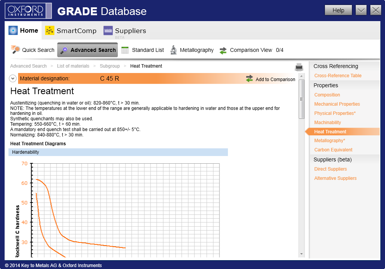
Task: Click the Heat Treatment breadcrumb
Action: coord(146,66)
